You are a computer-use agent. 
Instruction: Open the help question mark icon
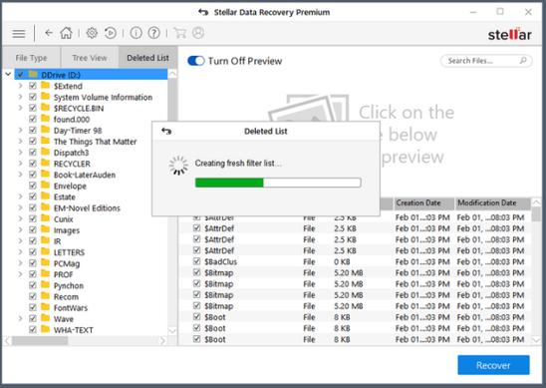(153, 33)
